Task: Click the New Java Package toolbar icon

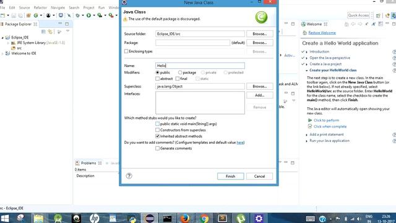Action: (x=28, y=15)
